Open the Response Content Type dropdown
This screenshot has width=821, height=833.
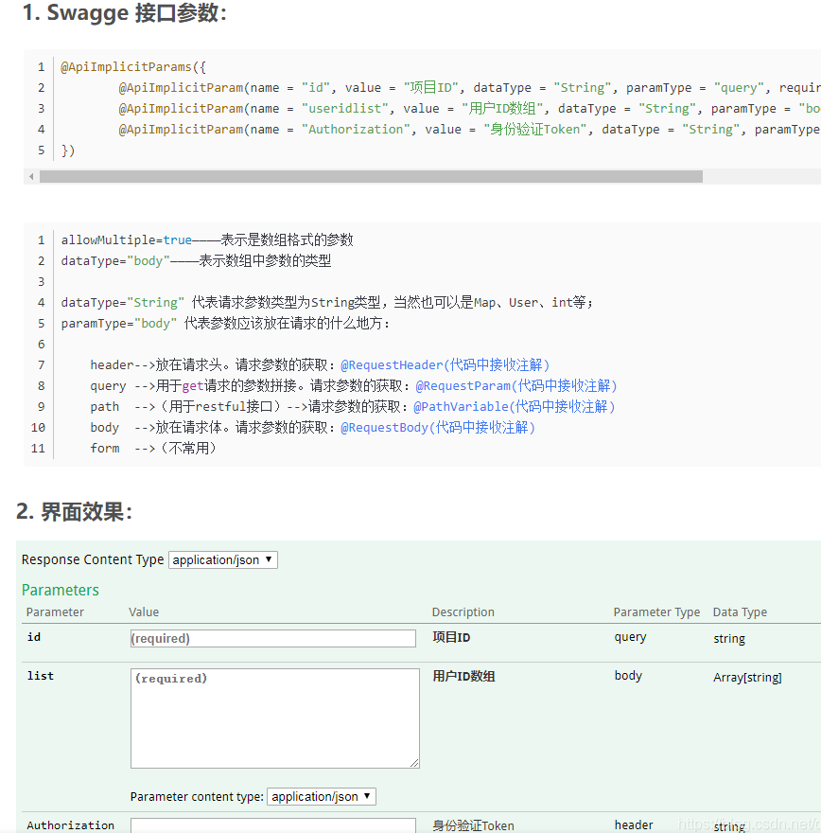(223, 560)
